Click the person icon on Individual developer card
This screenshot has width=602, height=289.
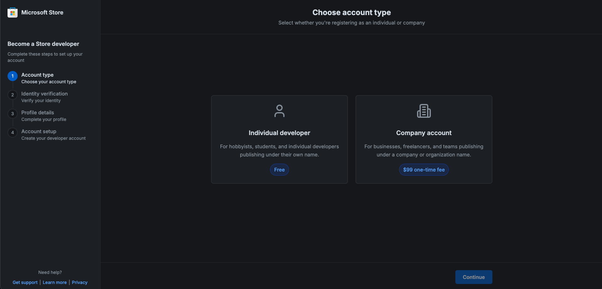tap(279, 111)
